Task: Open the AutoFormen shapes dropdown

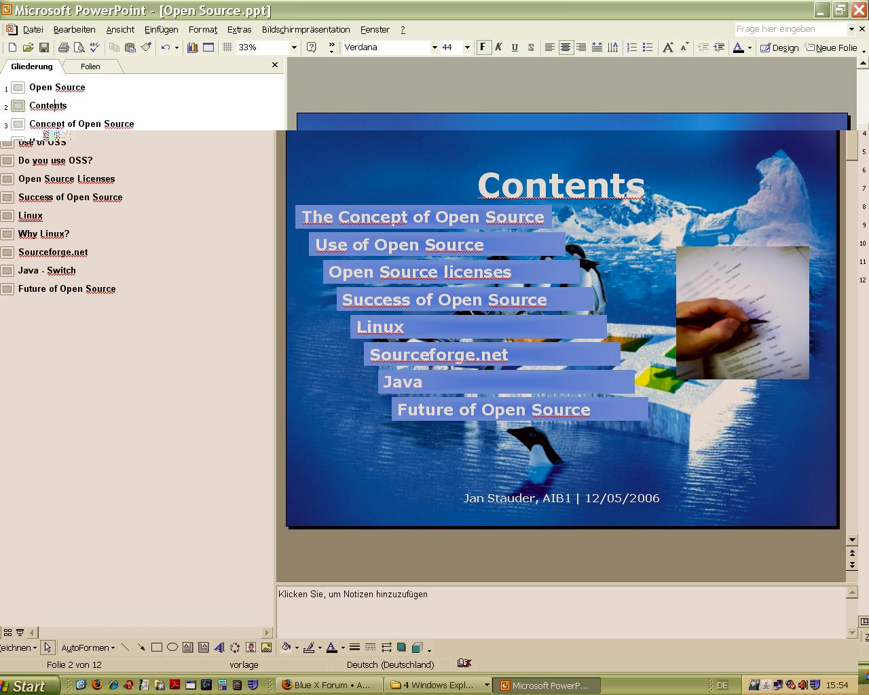Action: click(88, 647)
